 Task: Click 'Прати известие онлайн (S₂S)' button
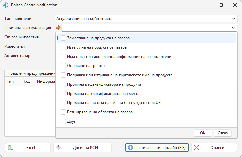pyautogui.click(x=157, y=148)
